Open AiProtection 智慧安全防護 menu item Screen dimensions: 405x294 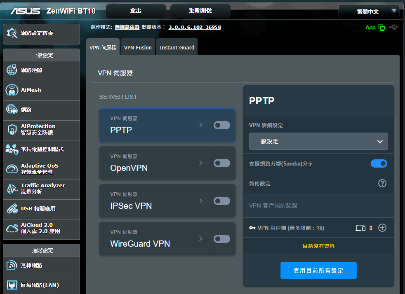[x=42, y=129]
